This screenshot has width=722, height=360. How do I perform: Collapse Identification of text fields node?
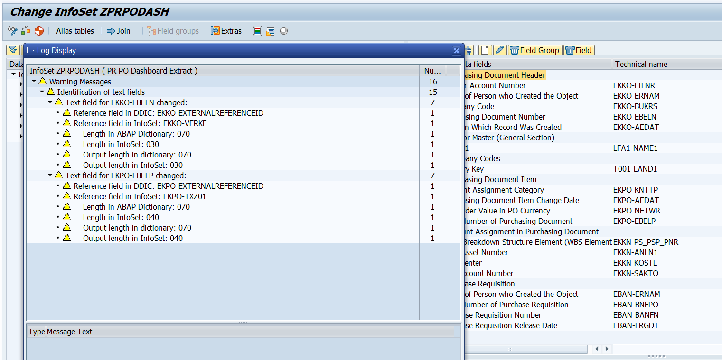[x=42, y=92]
